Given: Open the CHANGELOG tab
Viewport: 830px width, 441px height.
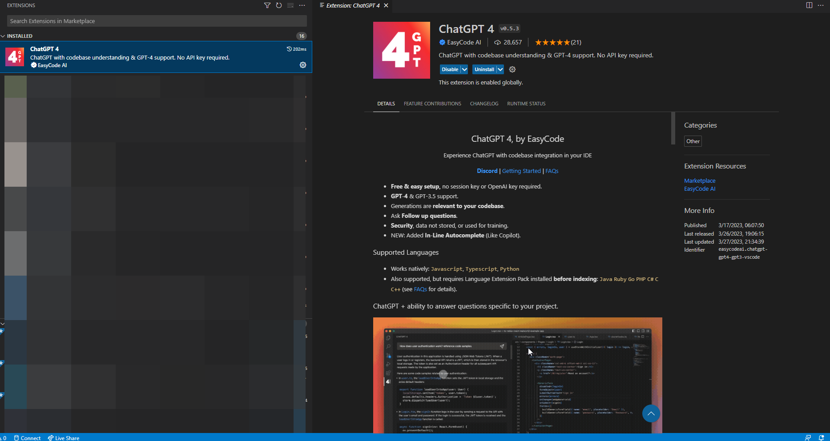Looking at the screenshot, I should coord(484,104).
